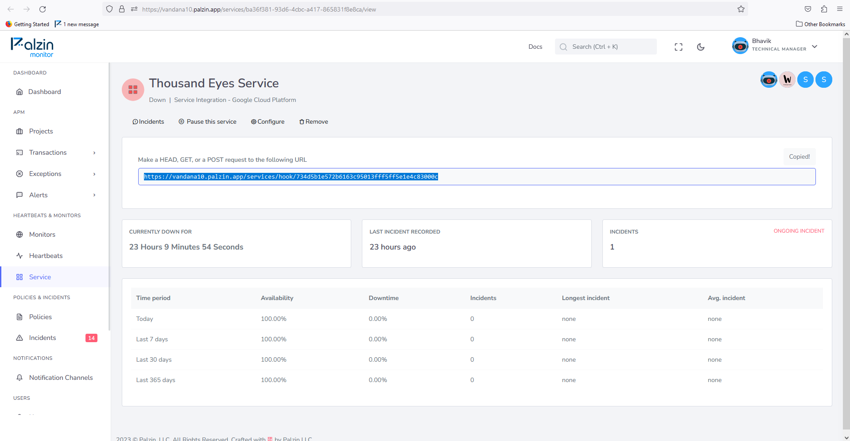Switch to dark mode with moon icon
Viewport: 850px width, 441px height.
click(x=701, y=47)
